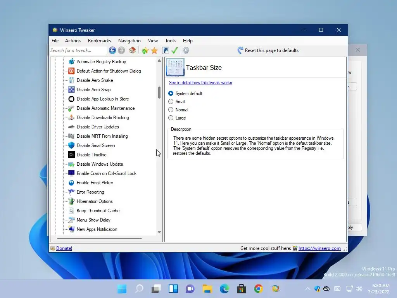The width and height of the screenshot is (397, 298).
Task: Open settings gear icon in toolbar
Action: click(x=186, y=50)
